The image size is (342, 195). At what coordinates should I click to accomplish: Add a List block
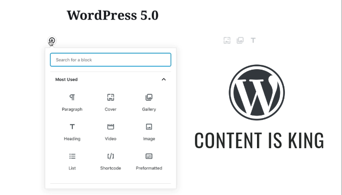pyautogui.click(x=72, y=161)
